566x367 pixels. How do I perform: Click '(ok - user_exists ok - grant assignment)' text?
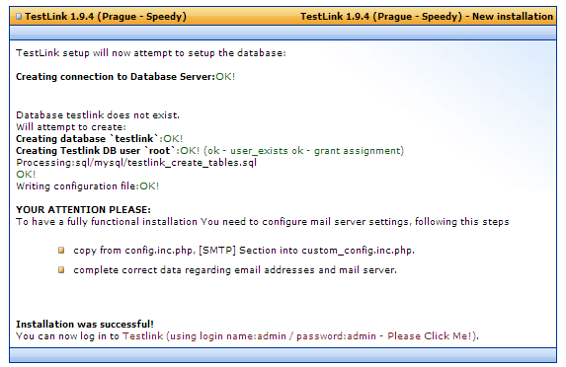pos(303,151)
